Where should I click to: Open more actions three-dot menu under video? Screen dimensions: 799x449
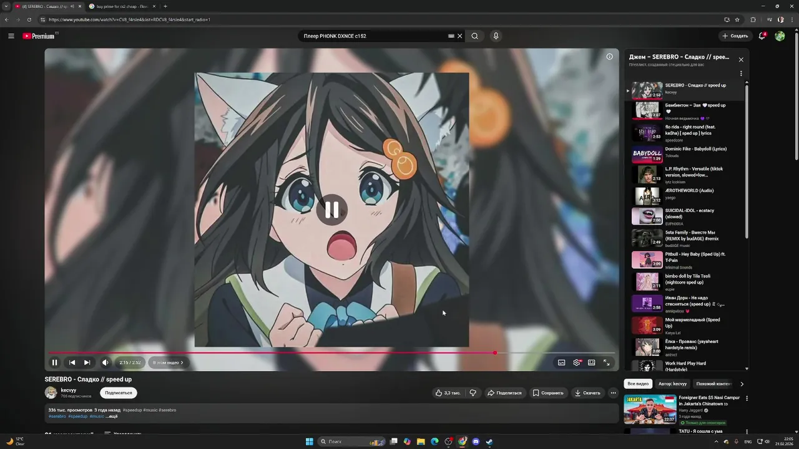point(613,393)
